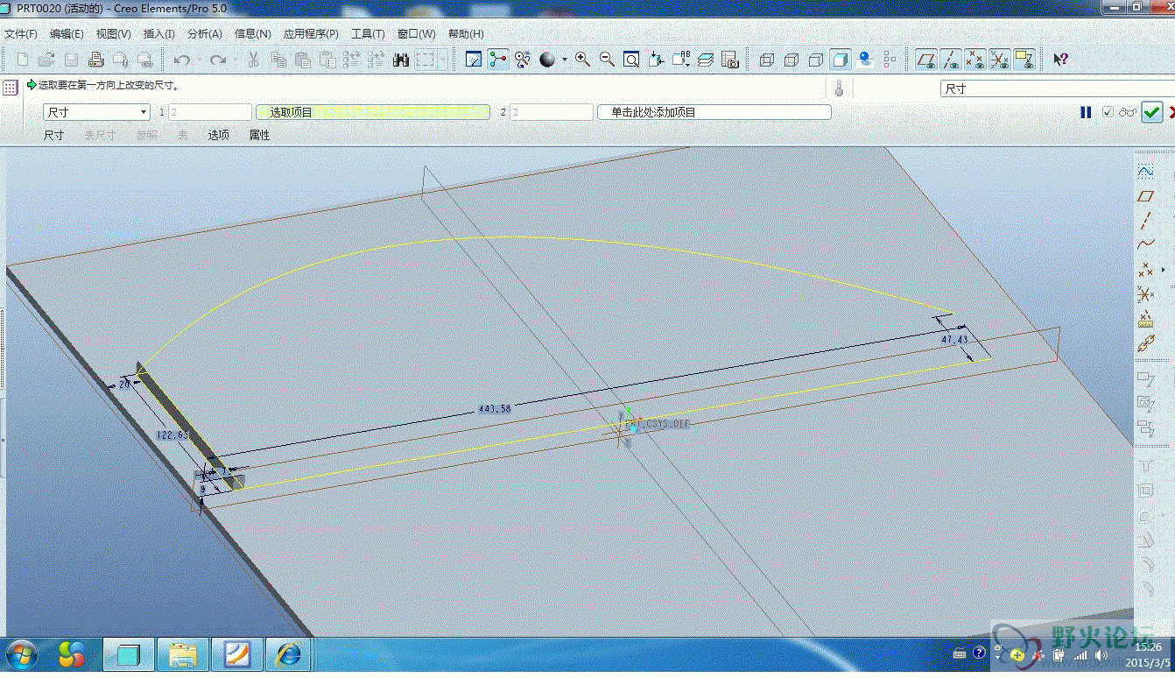Open the 视图(V) menu
The image size is (1175, 678).
pos(113,34)
